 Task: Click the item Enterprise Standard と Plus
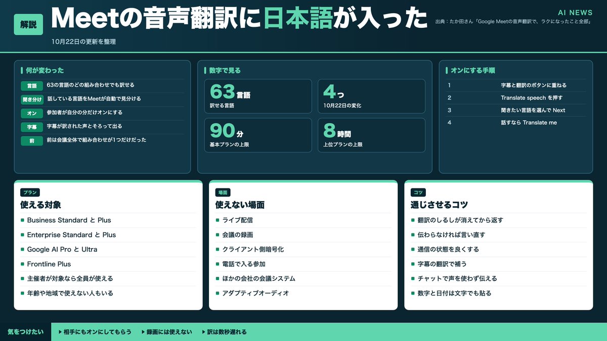click(x=71, y=235)
